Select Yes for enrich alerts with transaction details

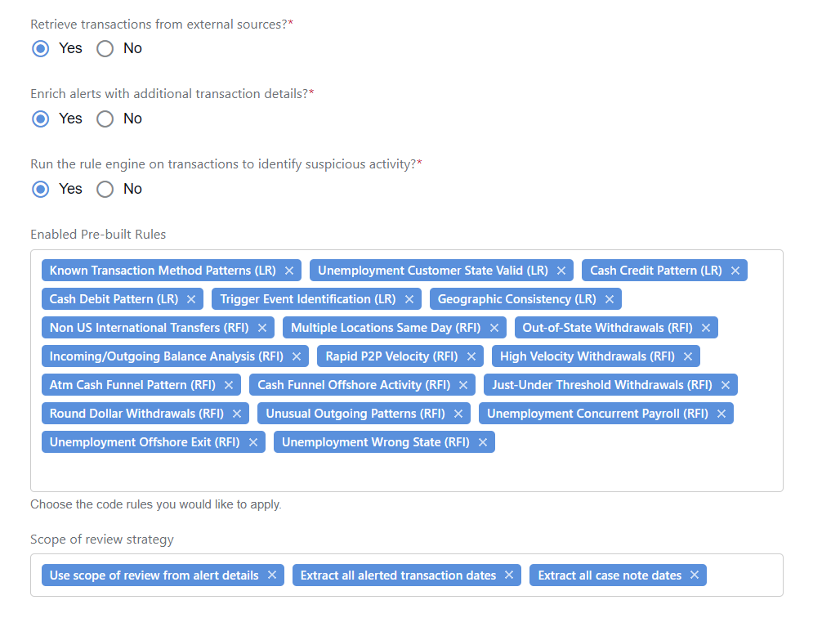tap(40, 119)
